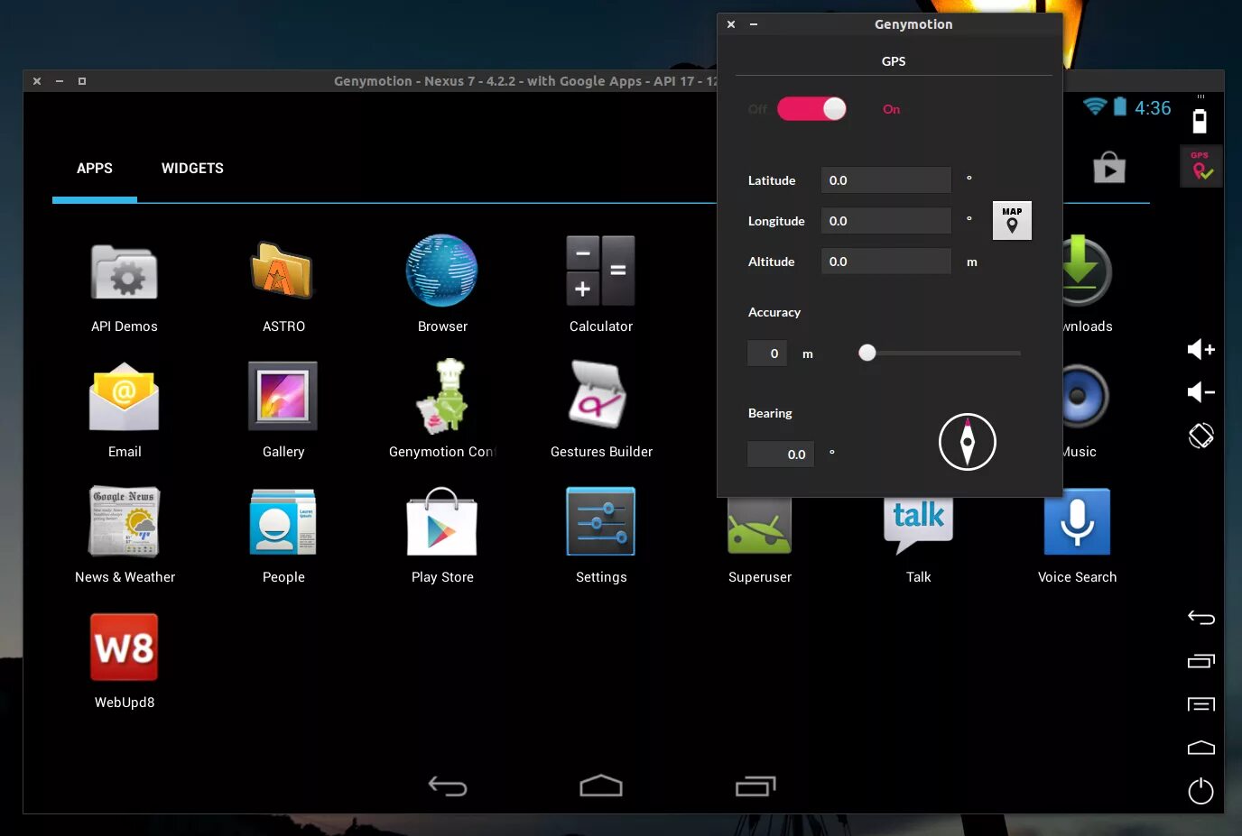The height and width of the screenshot is (836, 1242).
Task: Click Genymotion volume up icon
Action: coord(1201,349)
